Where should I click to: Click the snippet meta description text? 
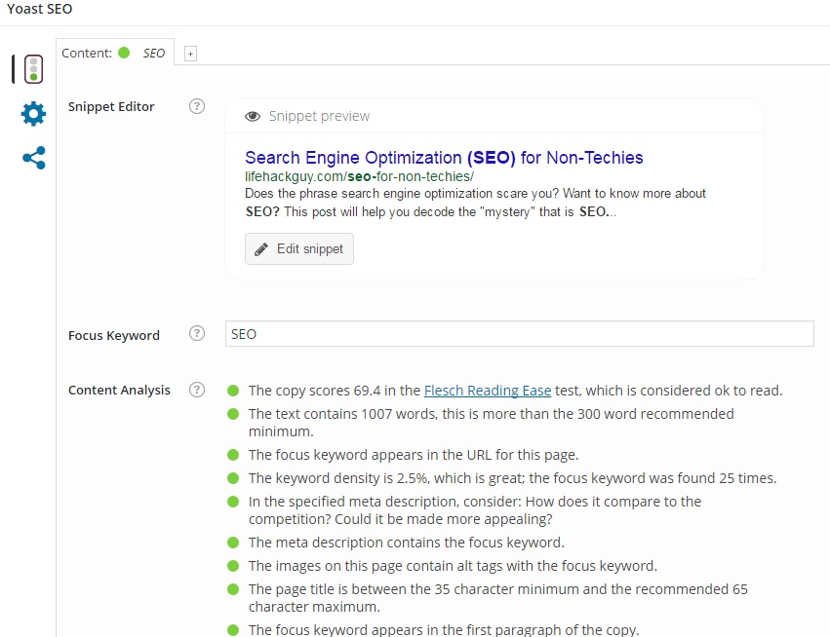pyautogui.click(x=475, y=203)
